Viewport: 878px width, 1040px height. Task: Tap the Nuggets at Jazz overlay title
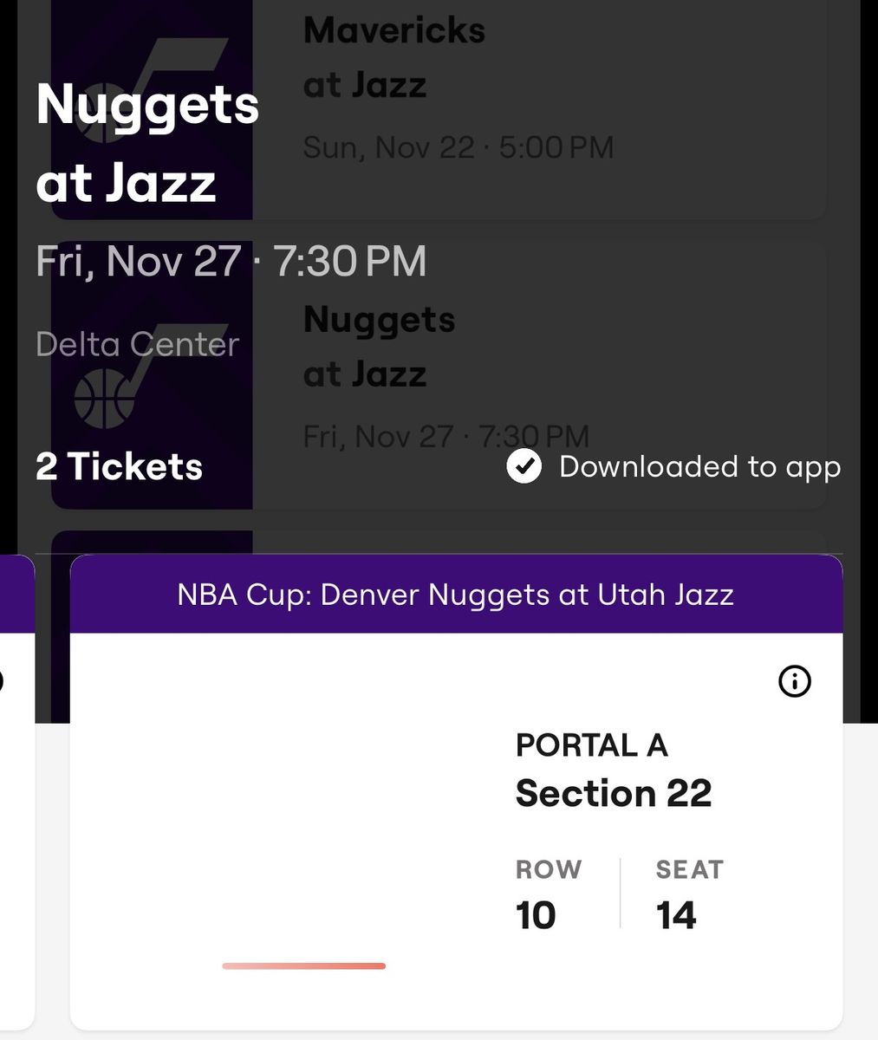click(148, 144)
